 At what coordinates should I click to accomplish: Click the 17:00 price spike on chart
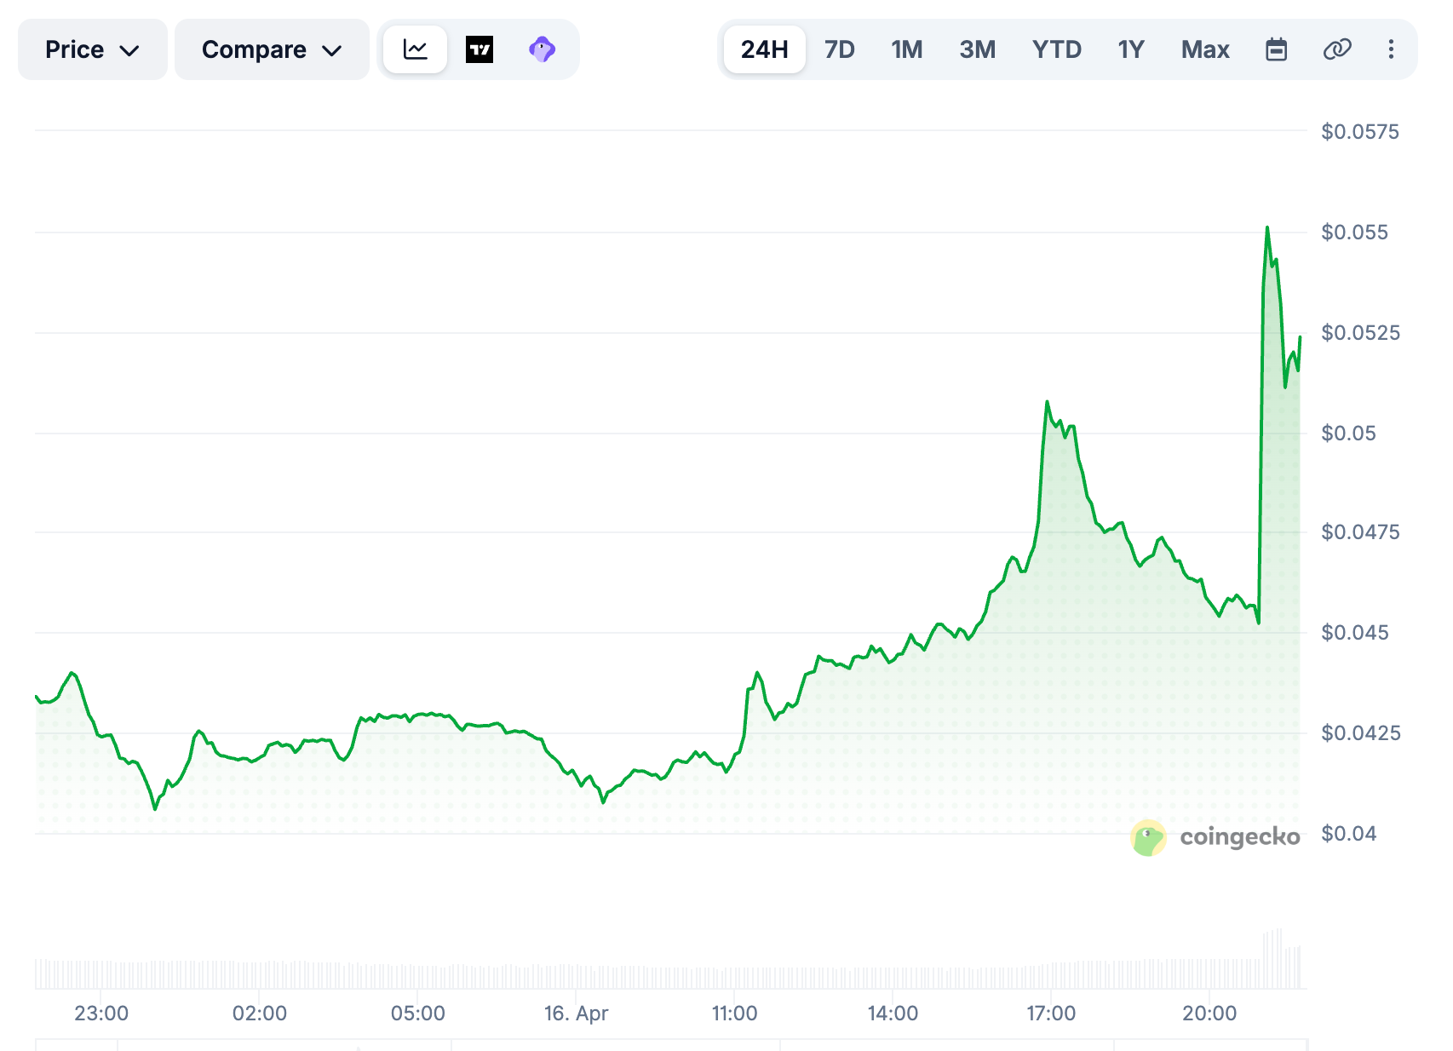click(1047, 402)
